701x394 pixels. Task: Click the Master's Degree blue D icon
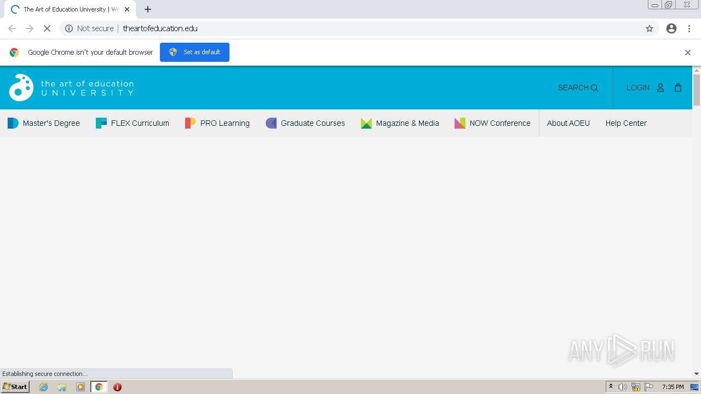pyautogui.click(x=13, y=123)
